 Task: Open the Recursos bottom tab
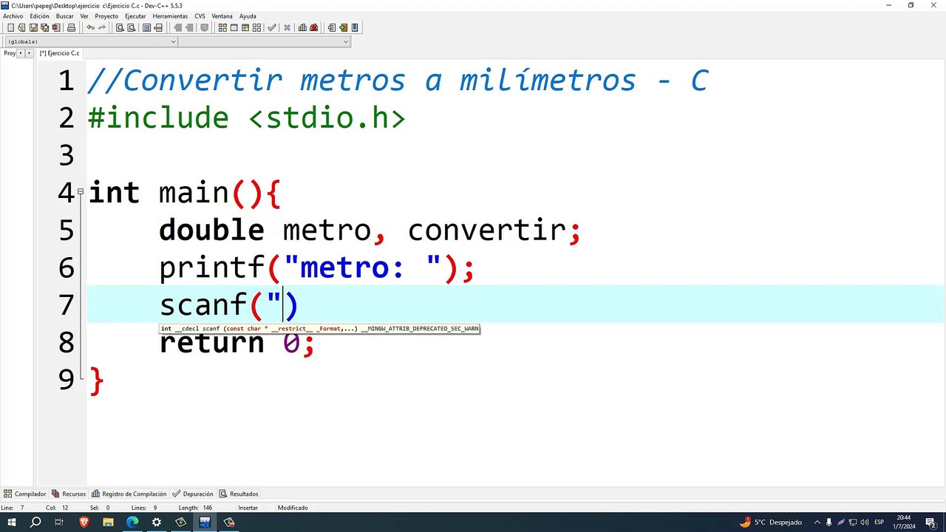coord(69,494)
